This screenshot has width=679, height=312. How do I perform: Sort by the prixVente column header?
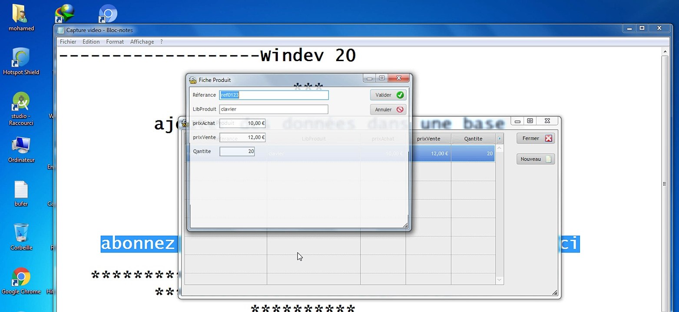428,139
